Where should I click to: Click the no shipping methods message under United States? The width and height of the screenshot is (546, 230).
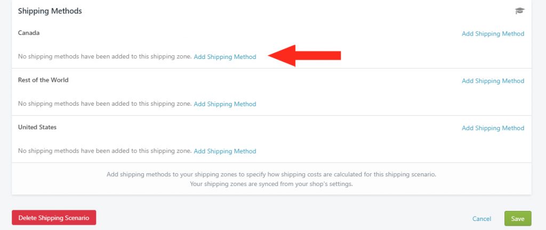[x=105, y=151]
